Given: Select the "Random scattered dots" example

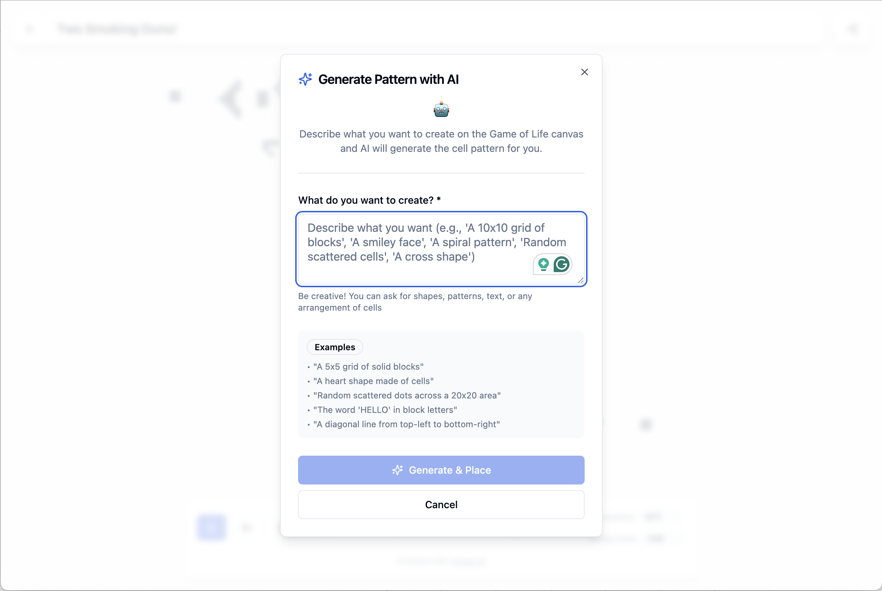Looking at the screenshot, I should tap(407, 396).
